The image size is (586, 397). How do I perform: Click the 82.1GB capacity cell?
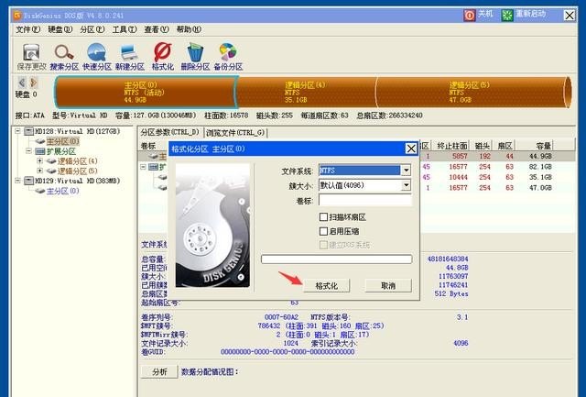click(x=540, y=167)
